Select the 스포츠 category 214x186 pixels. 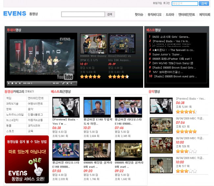10,131
